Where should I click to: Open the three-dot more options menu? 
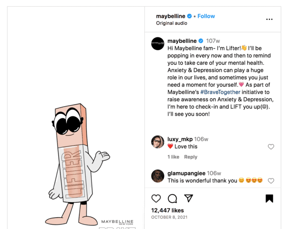pyautogui.click(x=269, y=19)
